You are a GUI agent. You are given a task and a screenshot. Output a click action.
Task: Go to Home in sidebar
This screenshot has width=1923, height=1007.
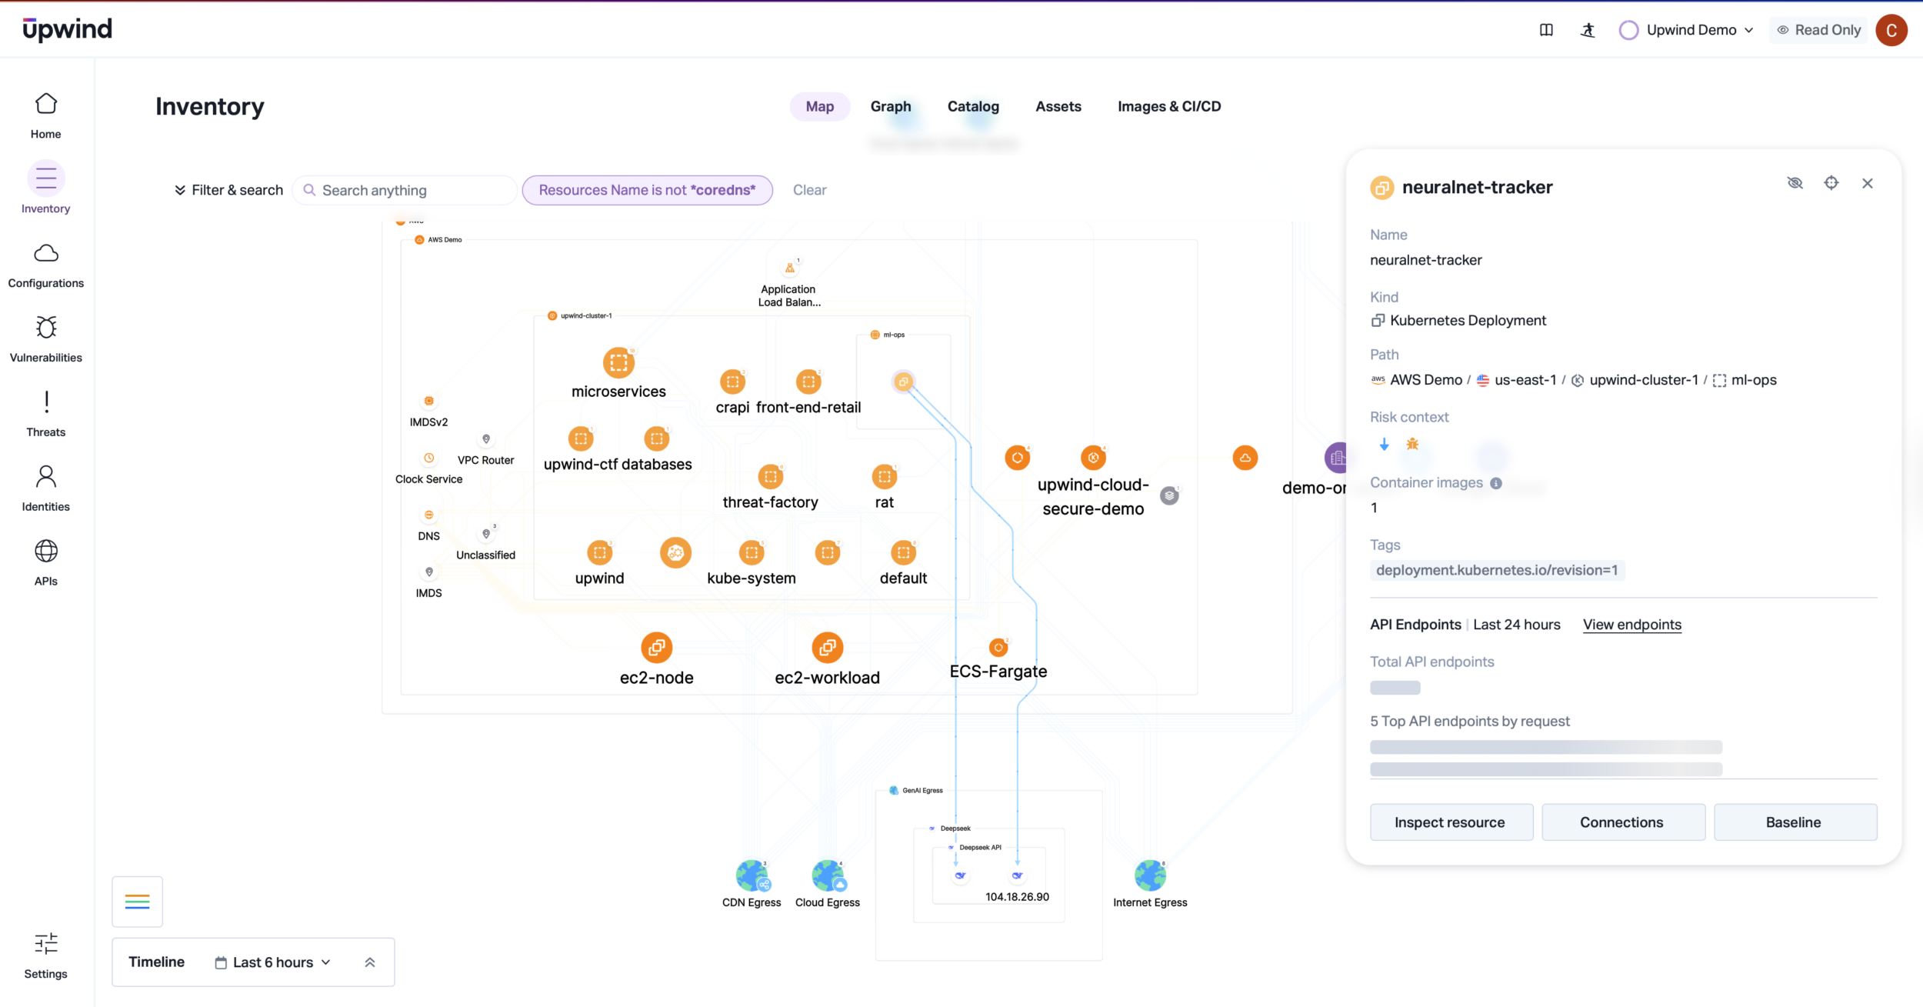click(45, 115)
